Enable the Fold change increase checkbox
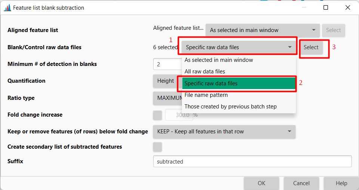359x190 pixels. point(158,115)
